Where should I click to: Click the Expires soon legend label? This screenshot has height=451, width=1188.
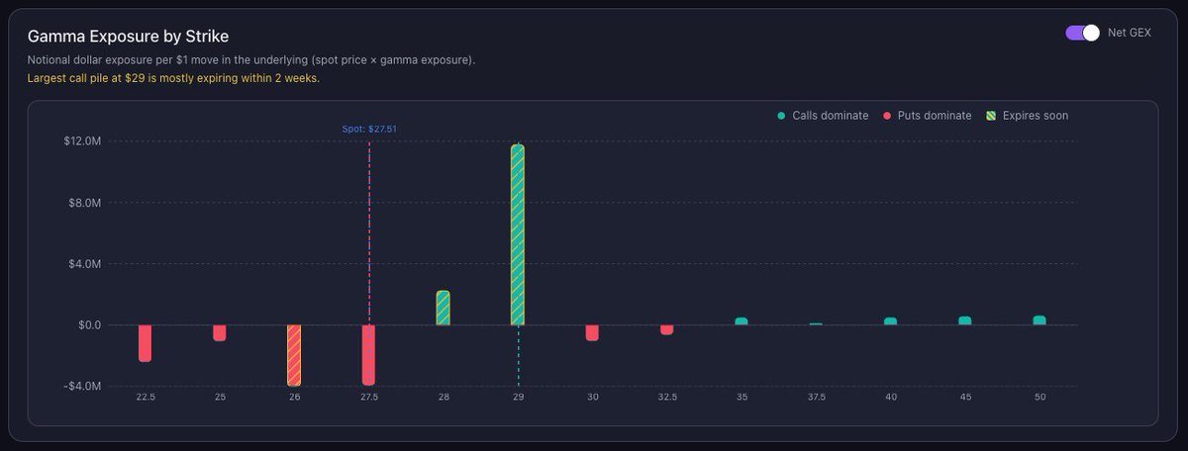coord(1036,116)
